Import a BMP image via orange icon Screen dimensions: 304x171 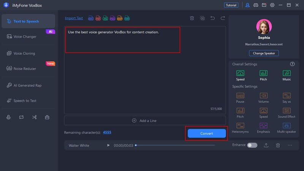coord(120,18)
